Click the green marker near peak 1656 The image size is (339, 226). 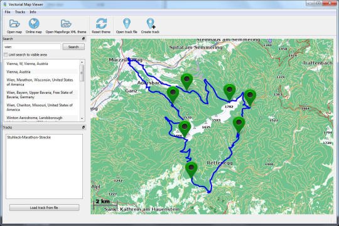click(185, 129)
